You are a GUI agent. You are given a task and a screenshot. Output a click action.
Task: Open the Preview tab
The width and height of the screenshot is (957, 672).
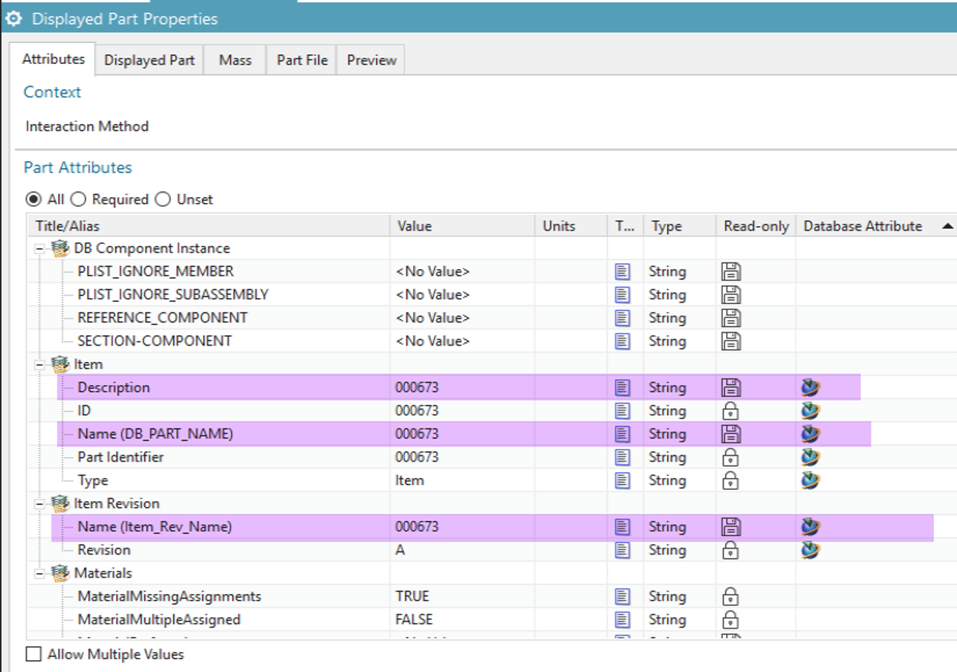372,60
